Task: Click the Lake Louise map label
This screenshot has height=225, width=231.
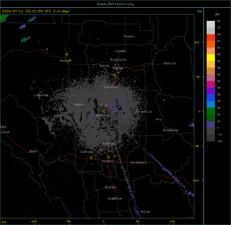Action: coord(5,129)
